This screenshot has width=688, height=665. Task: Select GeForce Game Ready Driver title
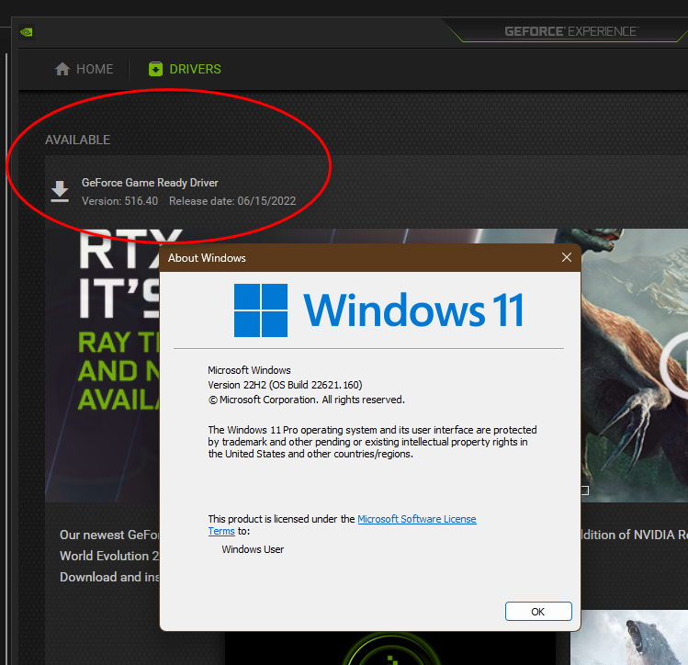pyautogui.click(x=150, y=183)
